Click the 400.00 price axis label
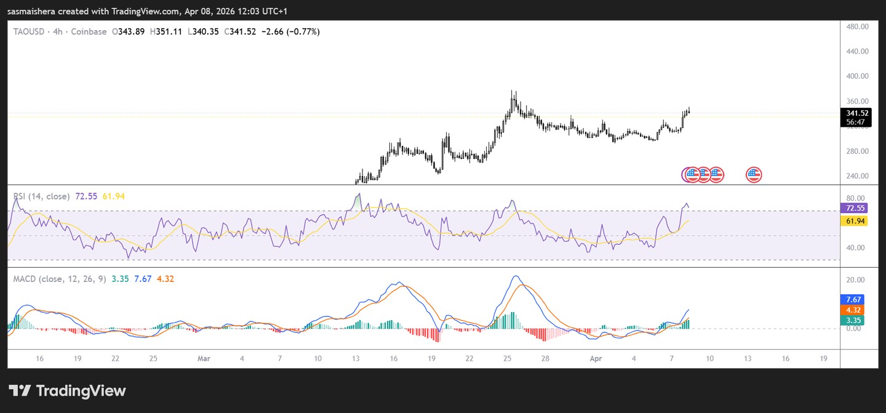 pyautogui.click(x=857, y=76)
